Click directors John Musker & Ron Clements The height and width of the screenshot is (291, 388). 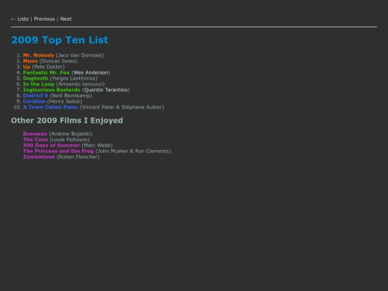(134, 151)
